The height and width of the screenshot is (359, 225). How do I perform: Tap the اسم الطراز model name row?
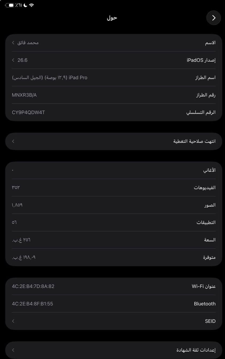114,77
